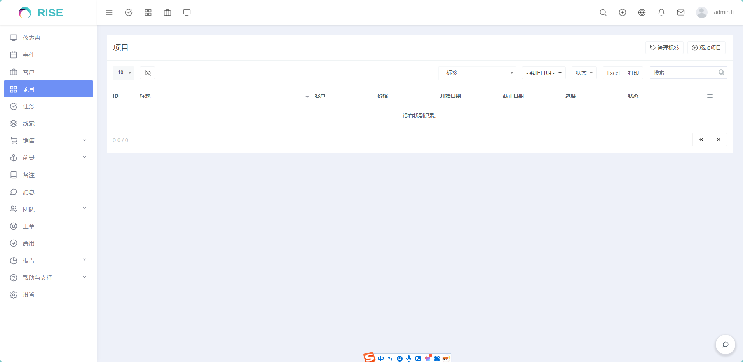Open the tasks checkmark shortcut in top bar
Image resolution: width=743 pixels, height=362 pixels.
pos(129,12)
